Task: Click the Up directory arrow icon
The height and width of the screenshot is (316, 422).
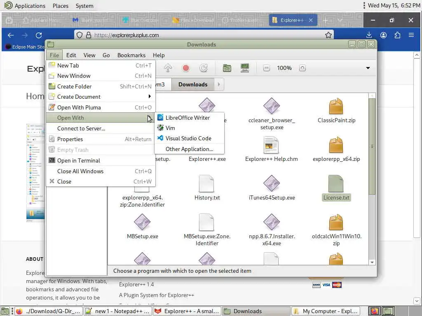Action: point(168,68)
